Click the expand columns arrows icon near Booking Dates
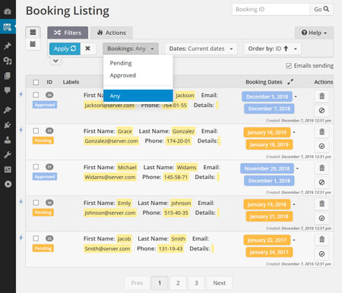 [290, 82]
